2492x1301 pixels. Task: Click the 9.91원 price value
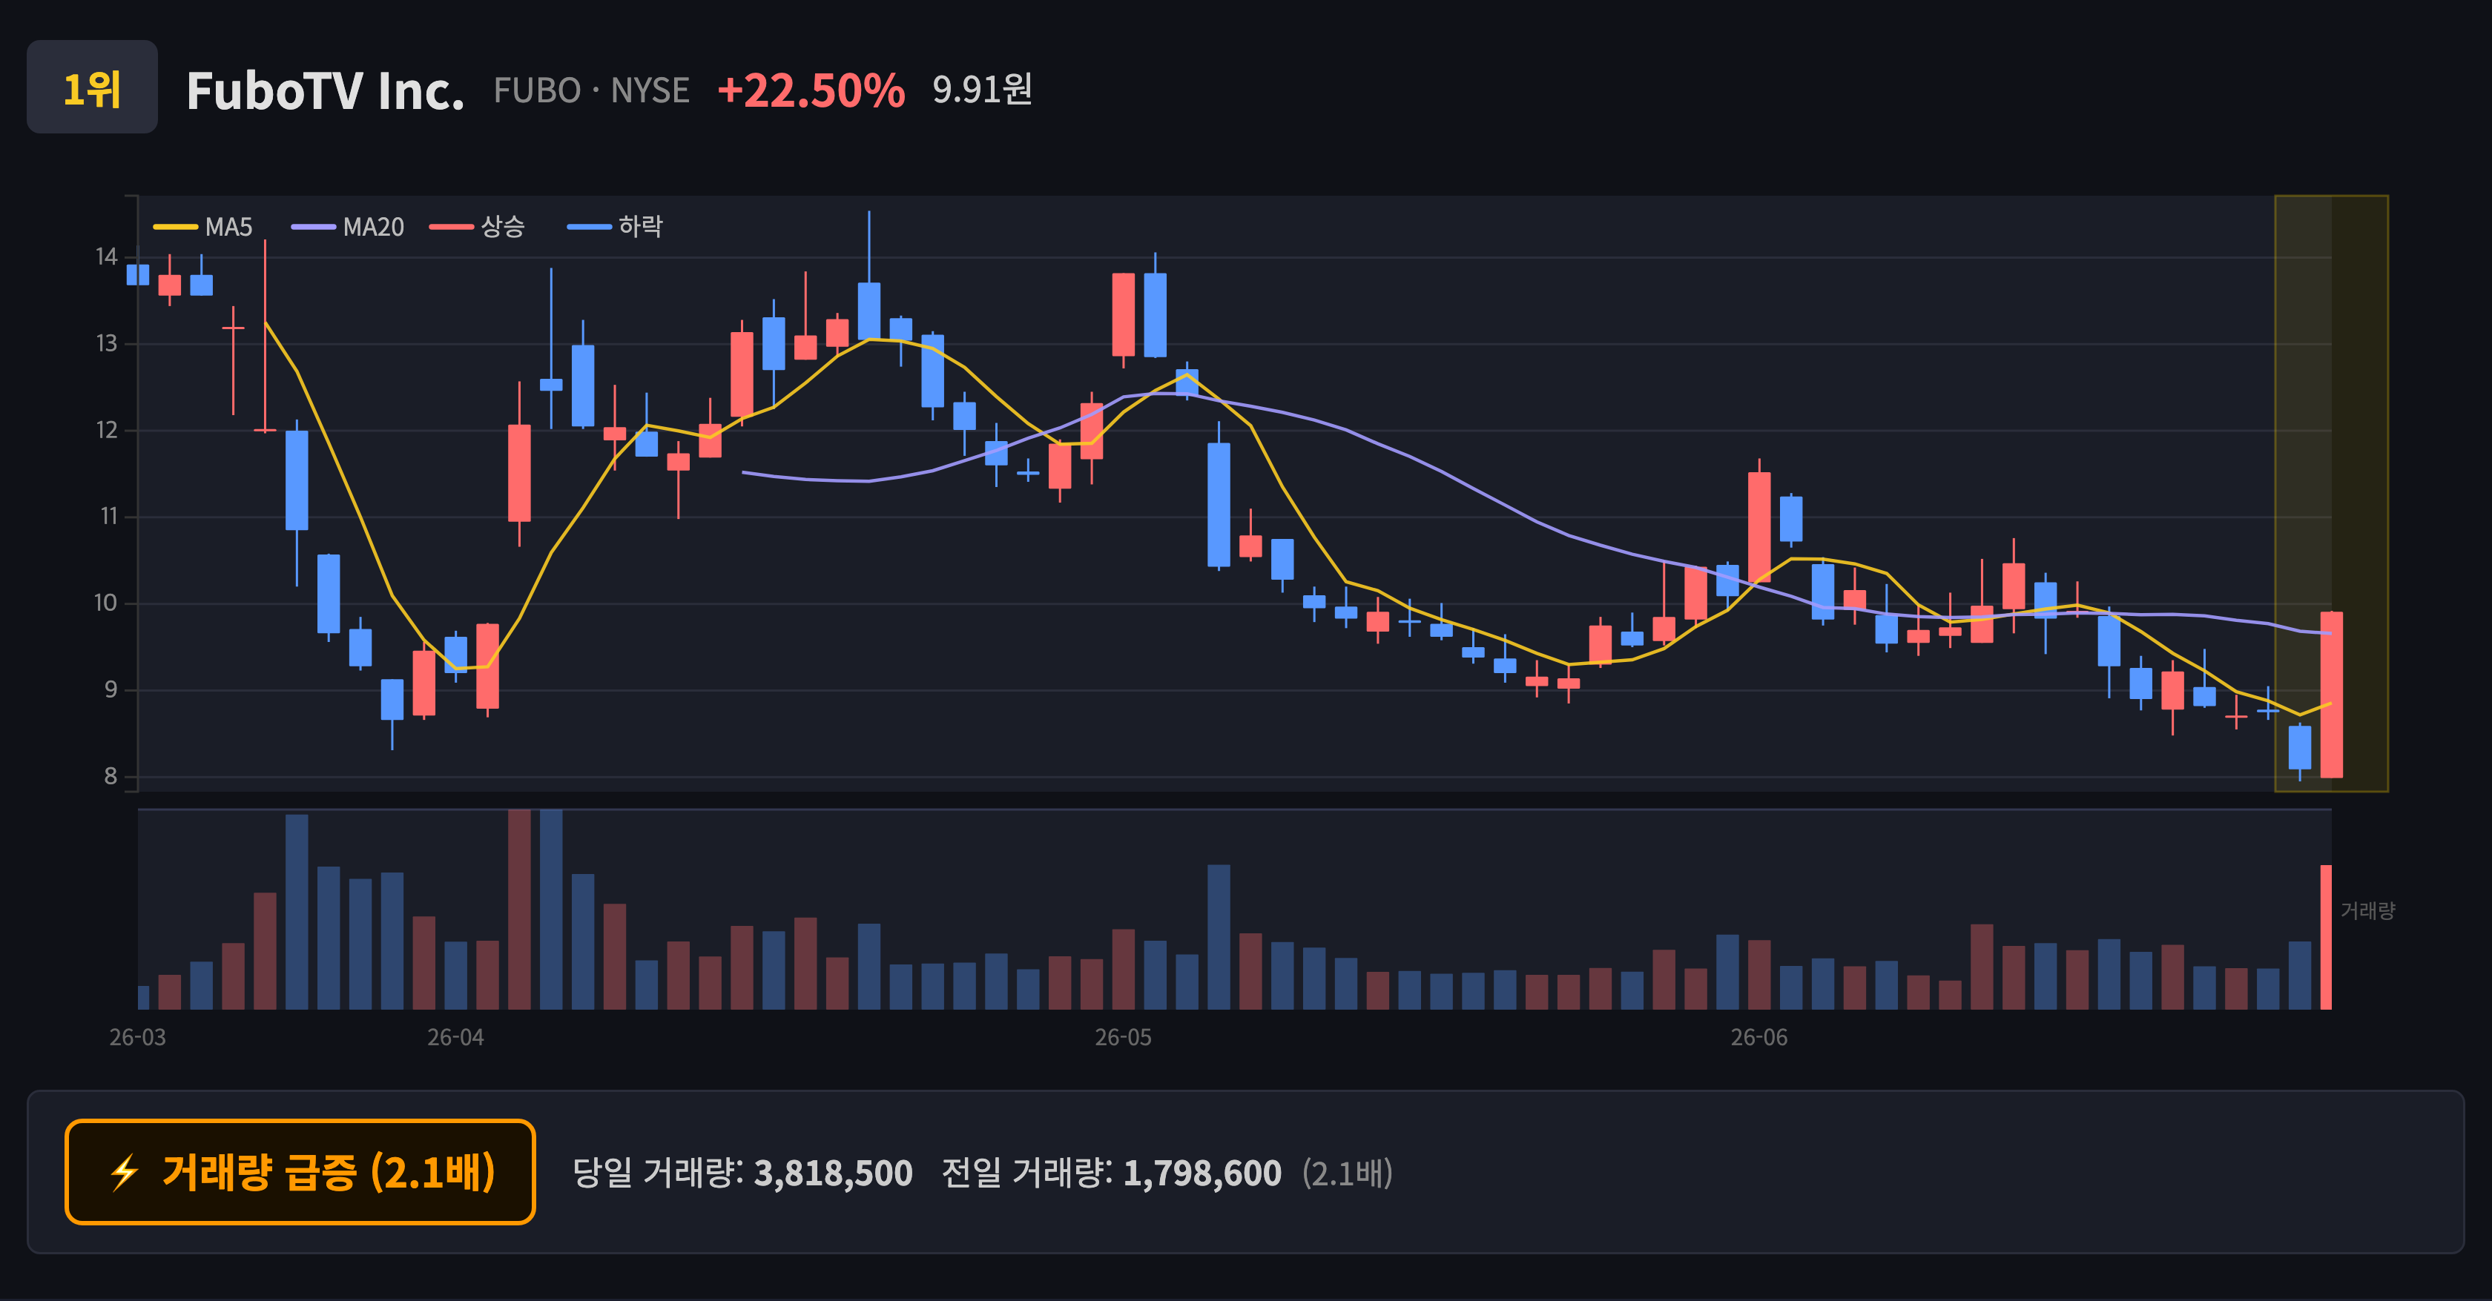click(982, 89)
